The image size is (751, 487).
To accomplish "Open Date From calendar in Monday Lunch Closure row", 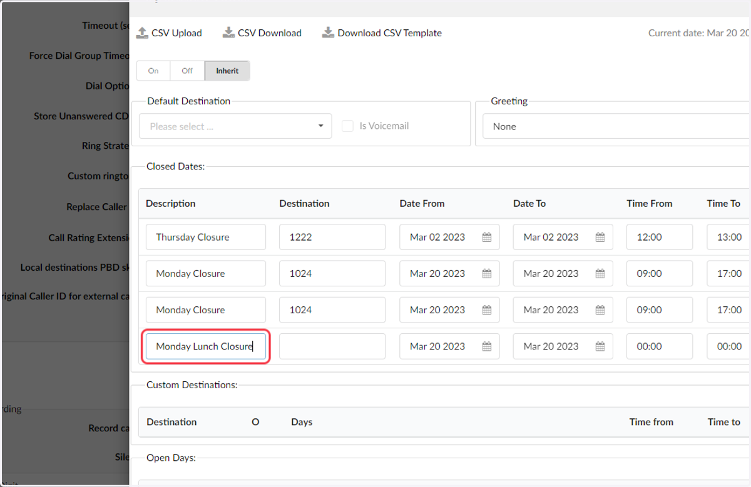I will click(x=487, y=346).
